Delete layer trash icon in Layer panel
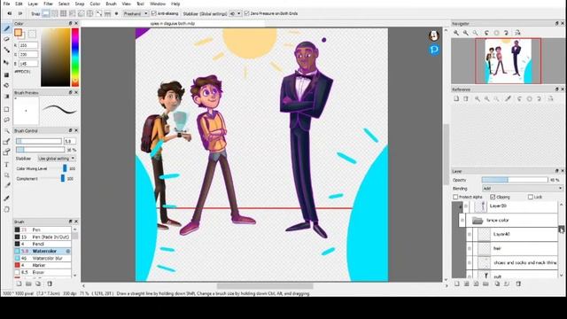Viewport: 567px width, 319px height. pyautogui.click(x=518, y=284)
